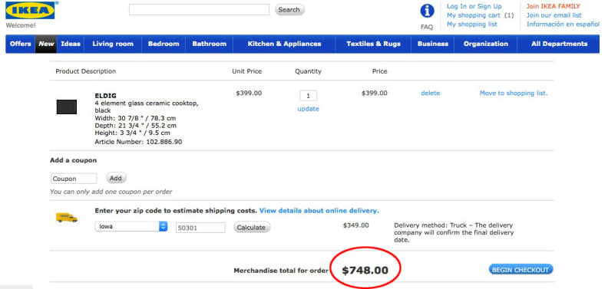Image resolution: width=608 pixels, height=289 pixels.
Task: Add the coupon with Add button
Action: click(x=116, y=178)
